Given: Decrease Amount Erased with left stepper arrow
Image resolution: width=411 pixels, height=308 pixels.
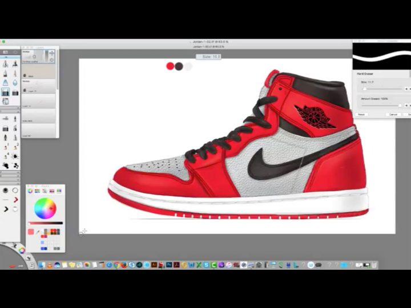Looking at the screenshot, I should pyautogui.click(x=406, y=106).
